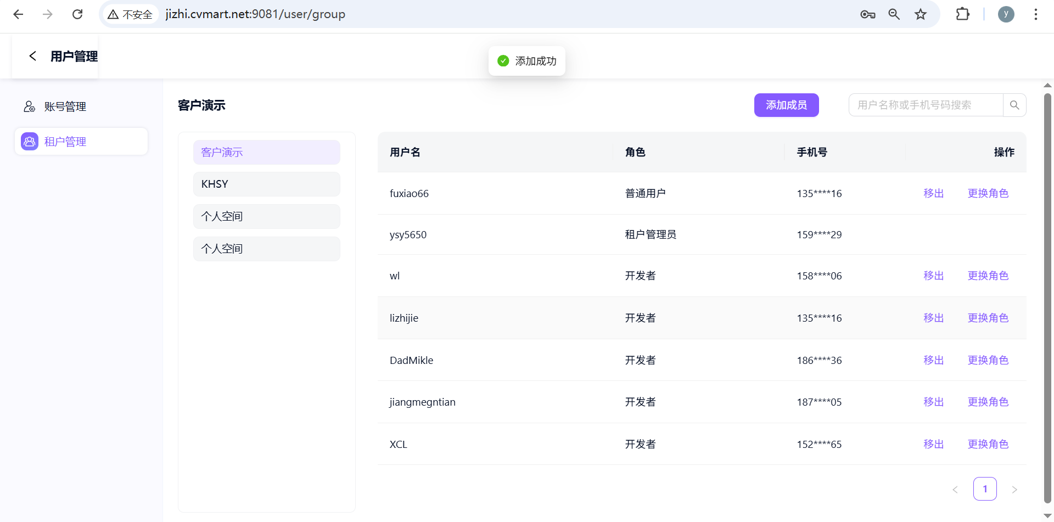Viewport: 1054px width, 522px height.
Task: Click the account management person icon
Action: (x=29, y=106)
